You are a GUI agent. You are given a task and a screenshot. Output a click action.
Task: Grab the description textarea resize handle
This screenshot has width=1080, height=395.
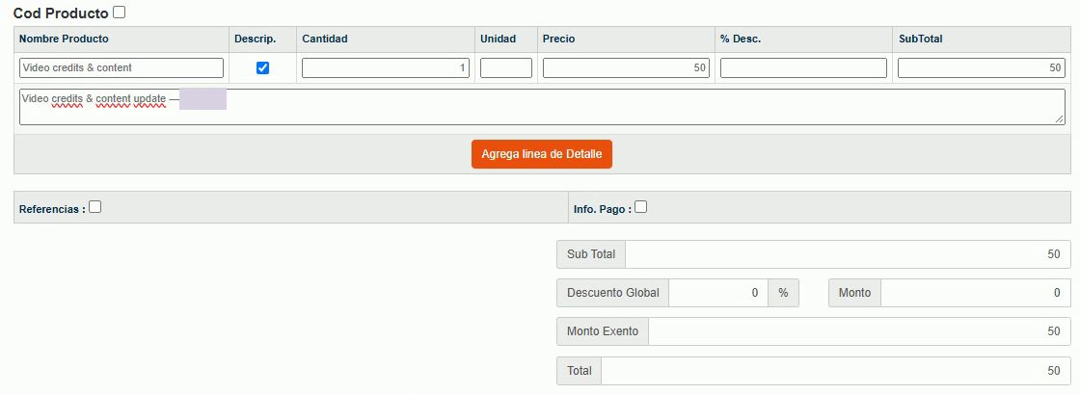point(1060,119)
